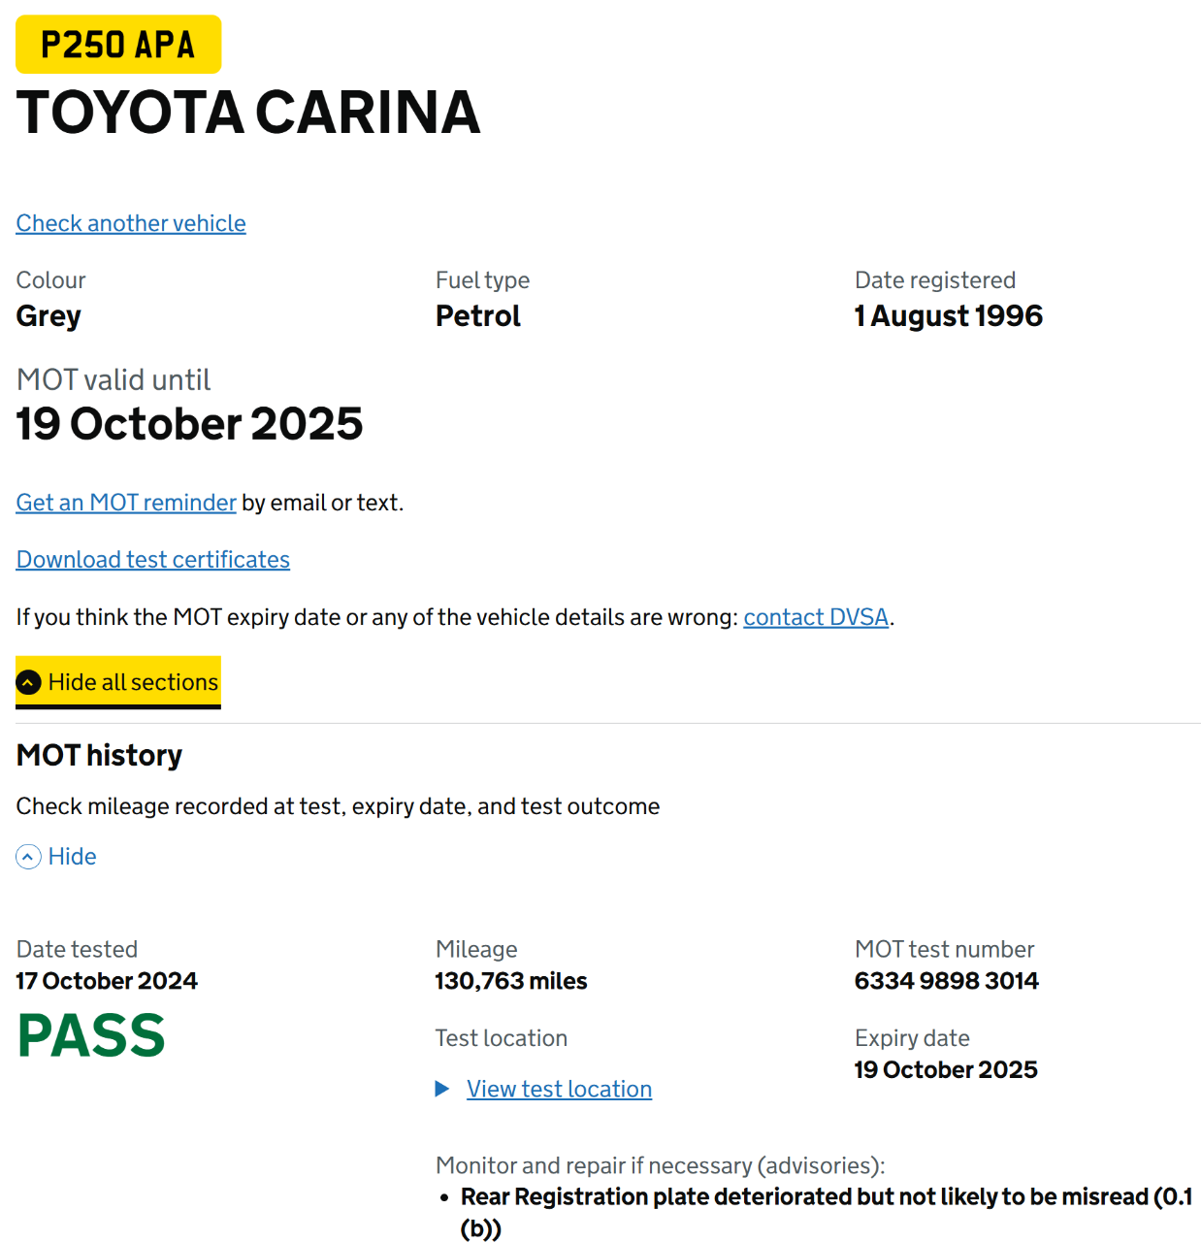This screenshot has width=1201, height=1242.
Task: Expand the View test location details
Action: click(559, 1089)
